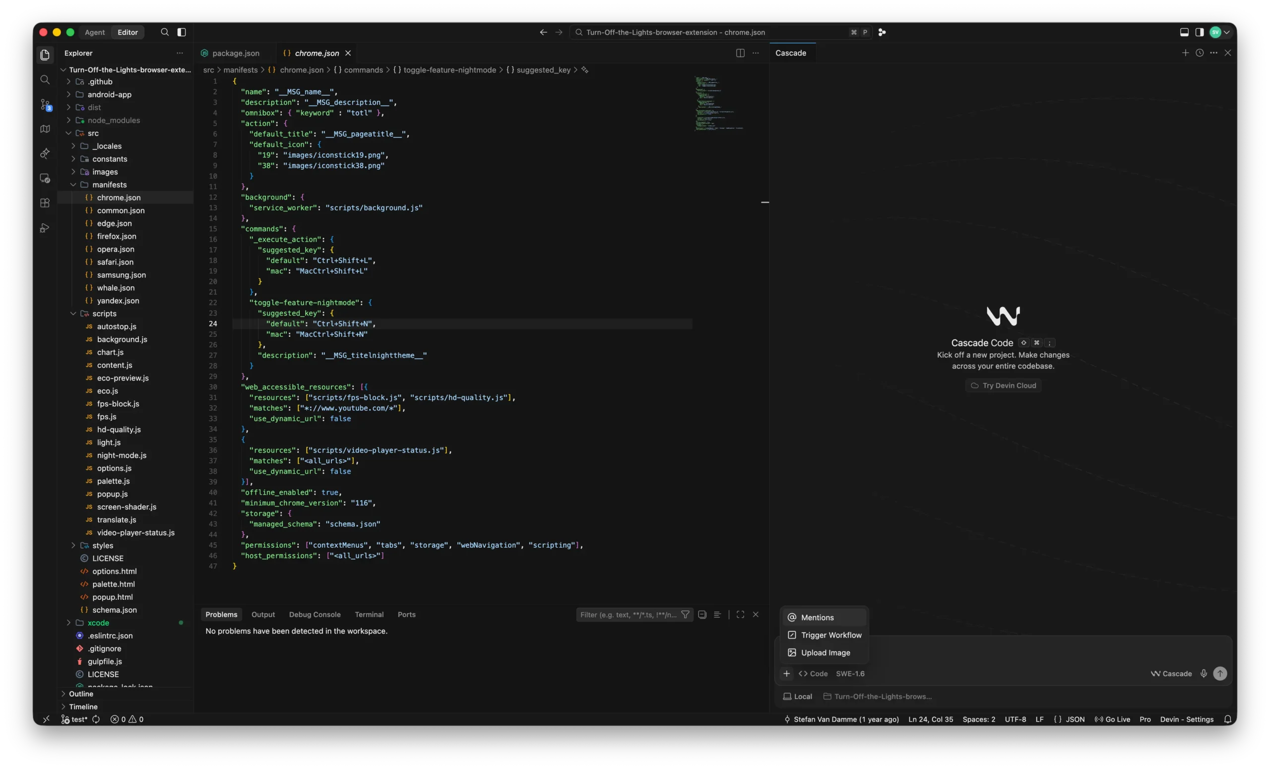Toggle the bottom panel layout icon
The width and height of the screenshot is (1270, 769).
click(x=1184, y=32)
